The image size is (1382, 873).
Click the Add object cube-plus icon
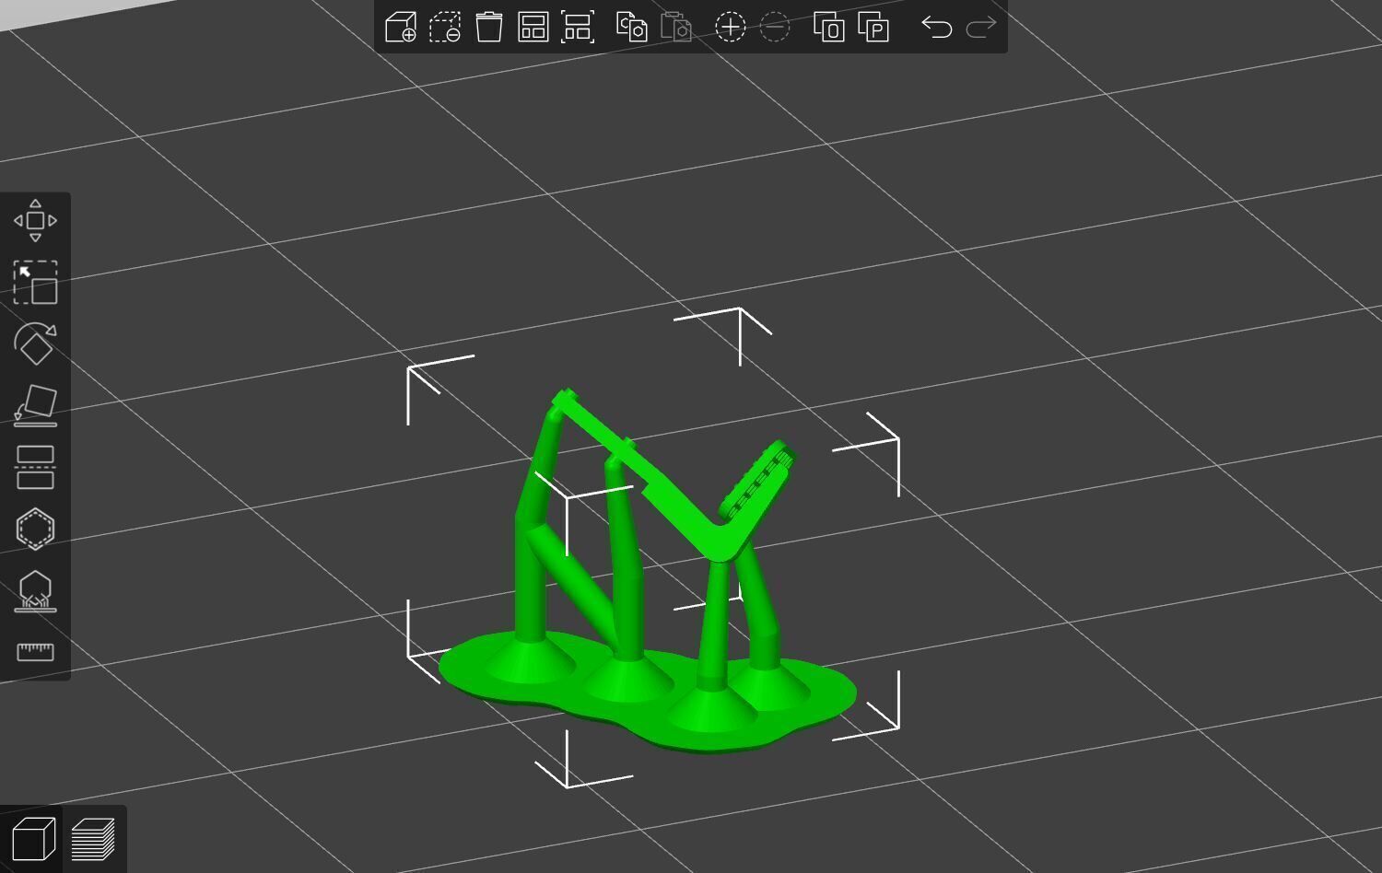[x=401, y=27]
